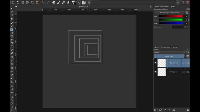Click the clear/delete backspace icon
This screenshot has width=200, height=112.
[x=54, y=2]
